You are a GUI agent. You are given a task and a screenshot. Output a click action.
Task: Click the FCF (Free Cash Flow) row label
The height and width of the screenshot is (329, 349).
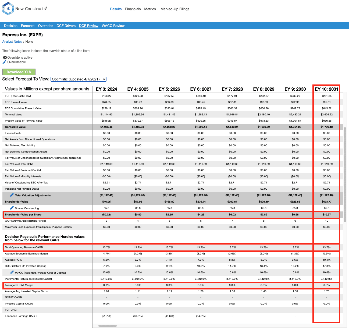pos(18,96)
